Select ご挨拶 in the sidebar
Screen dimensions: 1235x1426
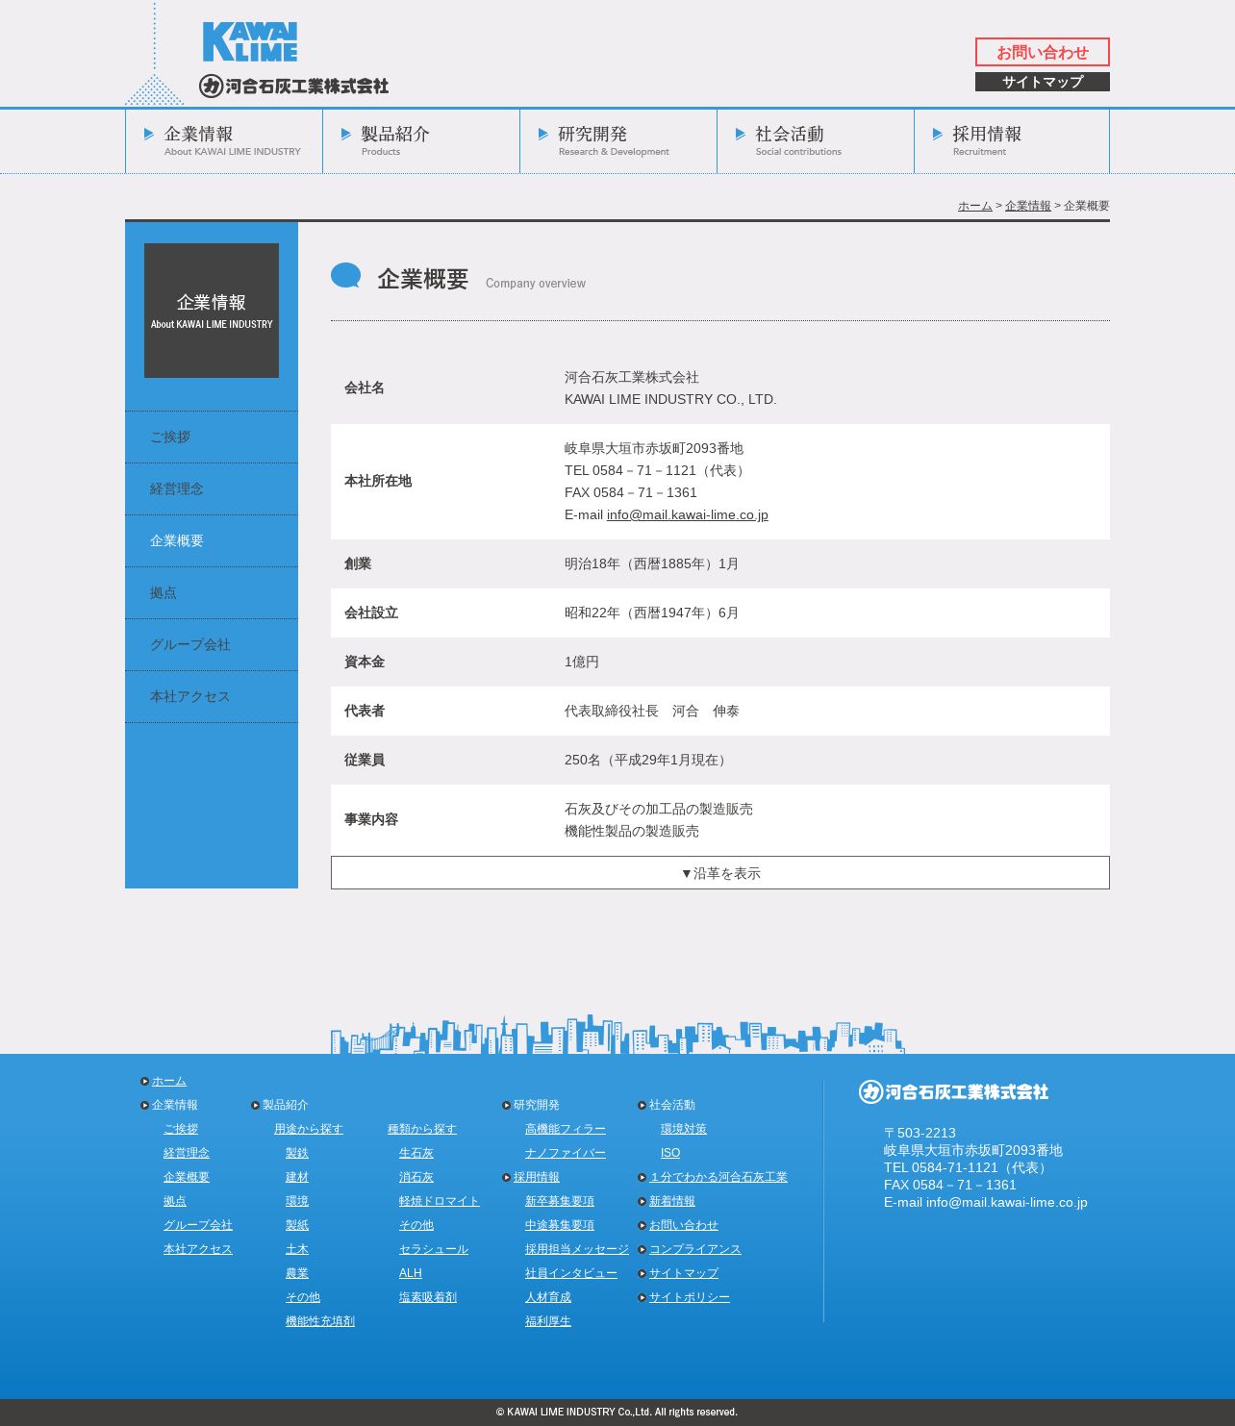(x=212, y=437)
